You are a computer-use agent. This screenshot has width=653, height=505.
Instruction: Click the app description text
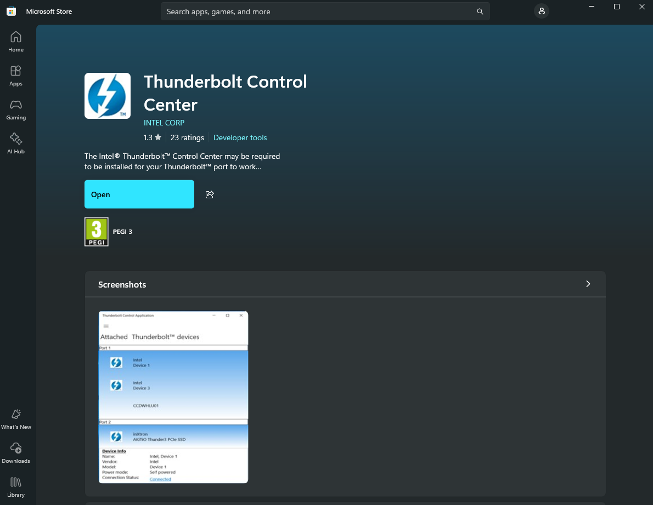point(182,161)
